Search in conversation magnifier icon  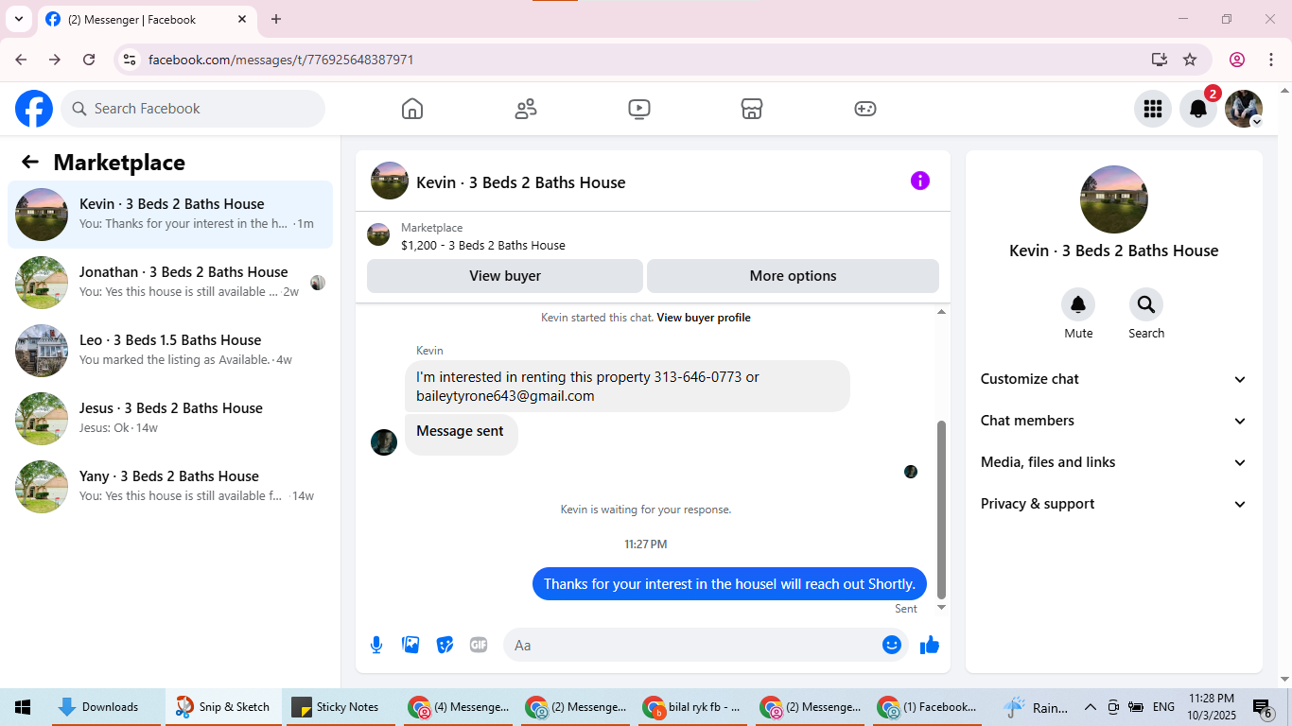[x=1146, y=304]
